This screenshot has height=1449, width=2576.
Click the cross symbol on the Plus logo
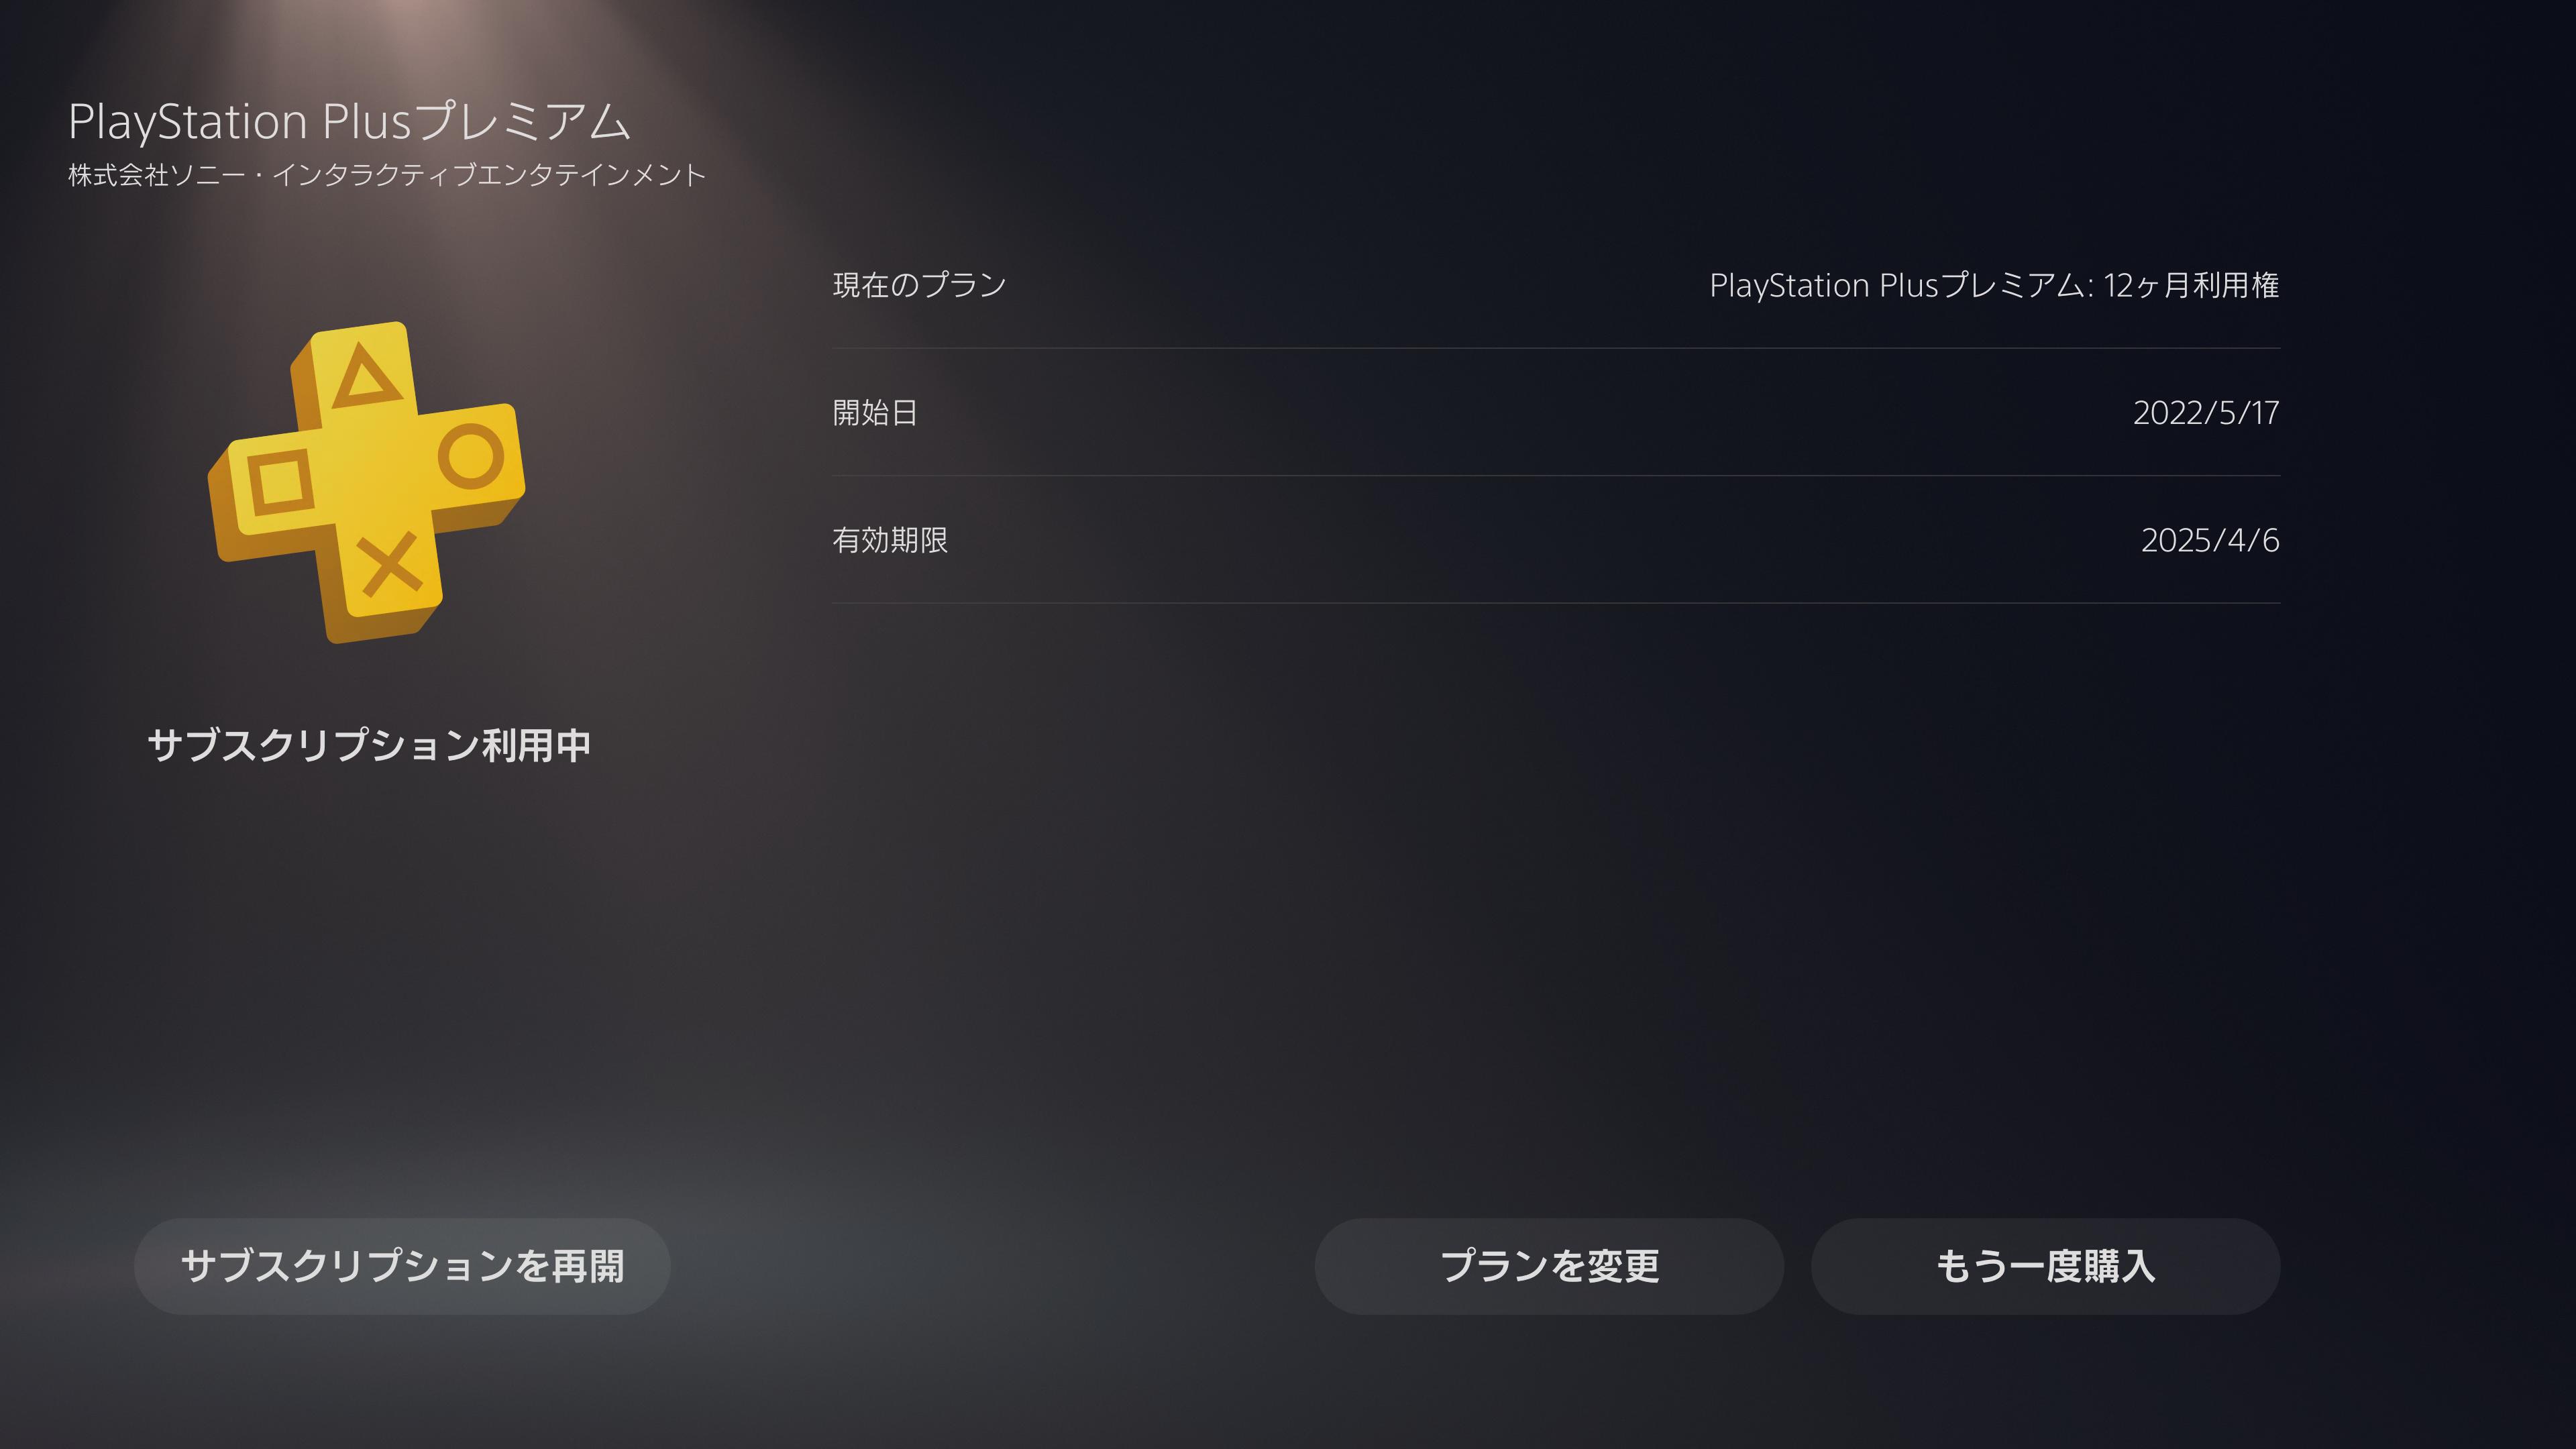pyautogui.click(x=391, y=564)
